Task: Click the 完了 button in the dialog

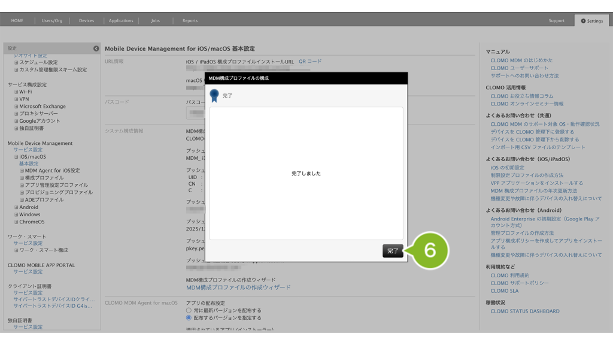Action: [x=393, y=251]
